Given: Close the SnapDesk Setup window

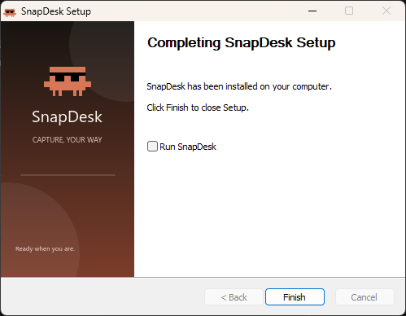Looking at the screenshot, I should [386, 11].
